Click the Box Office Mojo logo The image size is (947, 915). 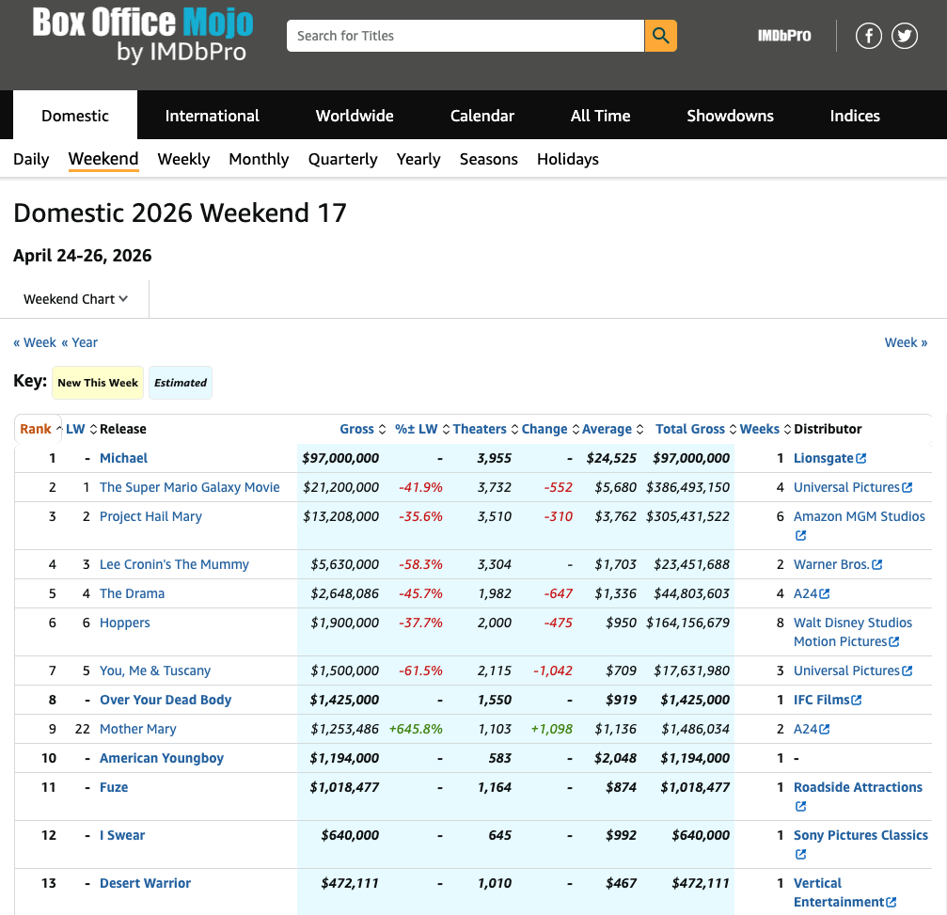click(143, 36)
